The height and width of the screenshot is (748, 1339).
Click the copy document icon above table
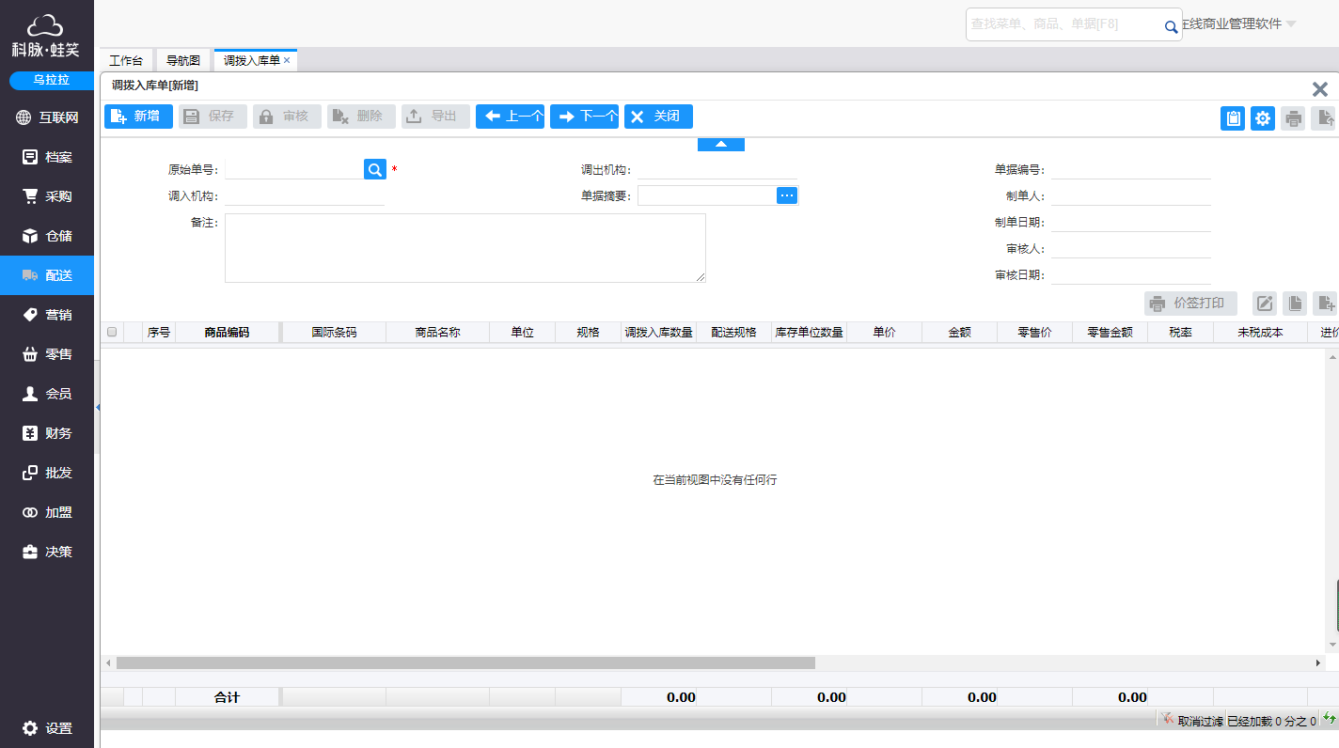[x=1295, y=304]
